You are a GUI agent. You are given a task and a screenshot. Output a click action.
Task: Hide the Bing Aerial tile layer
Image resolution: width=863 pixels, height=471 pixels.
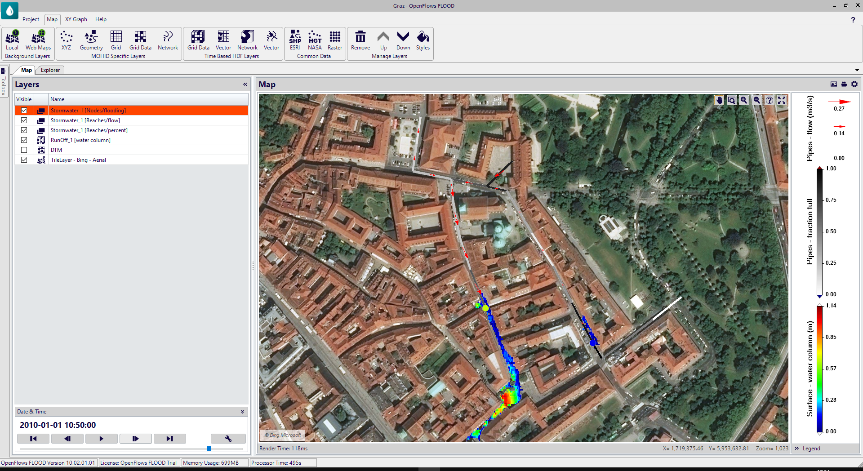click(24, 160)
